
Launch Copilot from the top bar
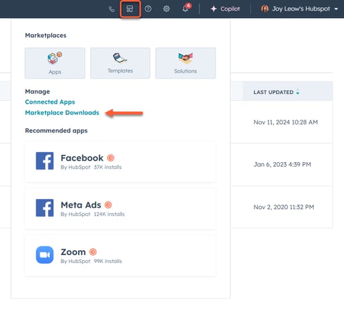(x=225, y=9)
